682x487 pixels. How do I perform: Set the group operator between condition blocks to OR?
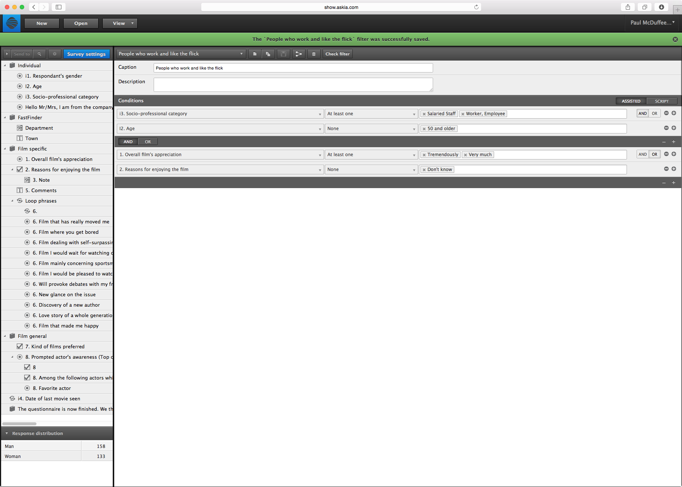point(148,142)
